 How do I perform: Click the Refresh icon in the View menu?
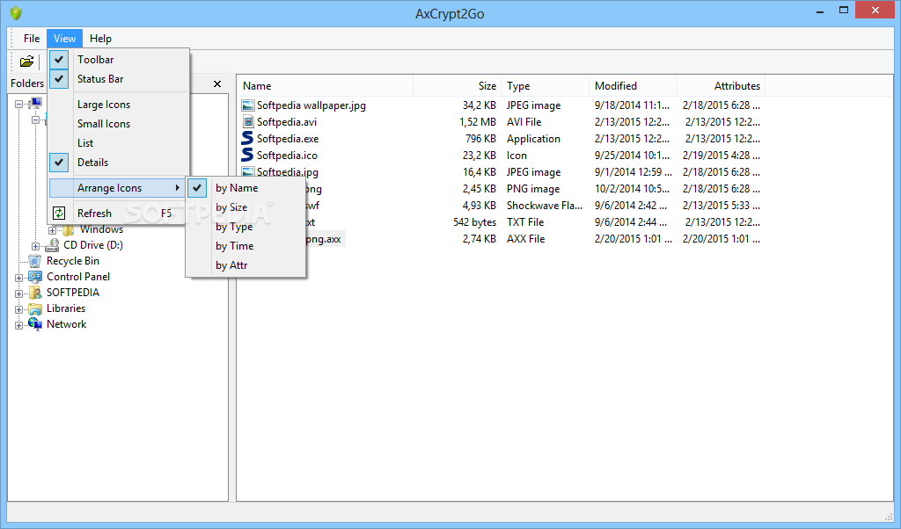pos(59,213)
